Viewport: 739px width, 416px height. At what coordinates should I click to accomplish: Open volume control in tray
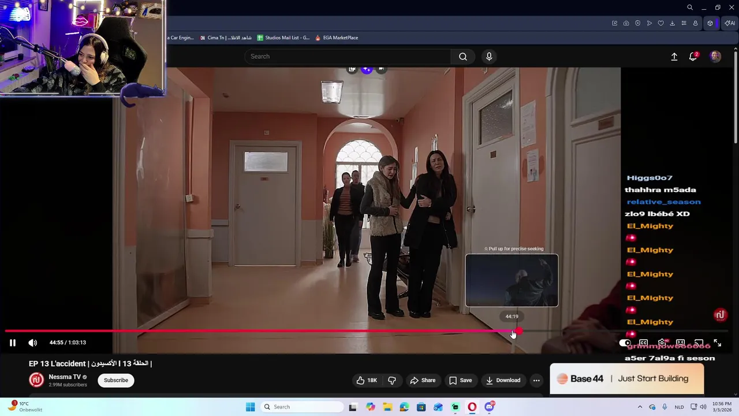[x=703, y=407]
